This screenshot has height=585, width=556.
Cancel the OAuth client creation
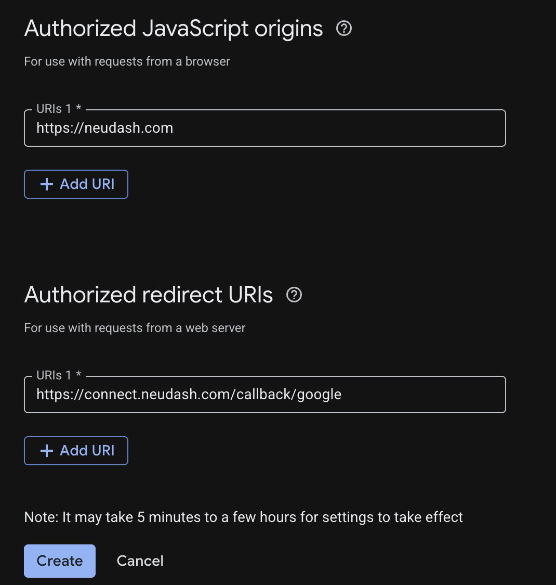(x=140, y=561)
